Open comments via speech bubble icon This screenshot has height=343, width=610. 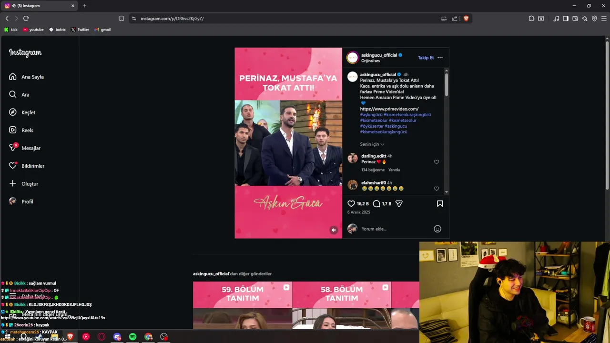pos(376,203)
